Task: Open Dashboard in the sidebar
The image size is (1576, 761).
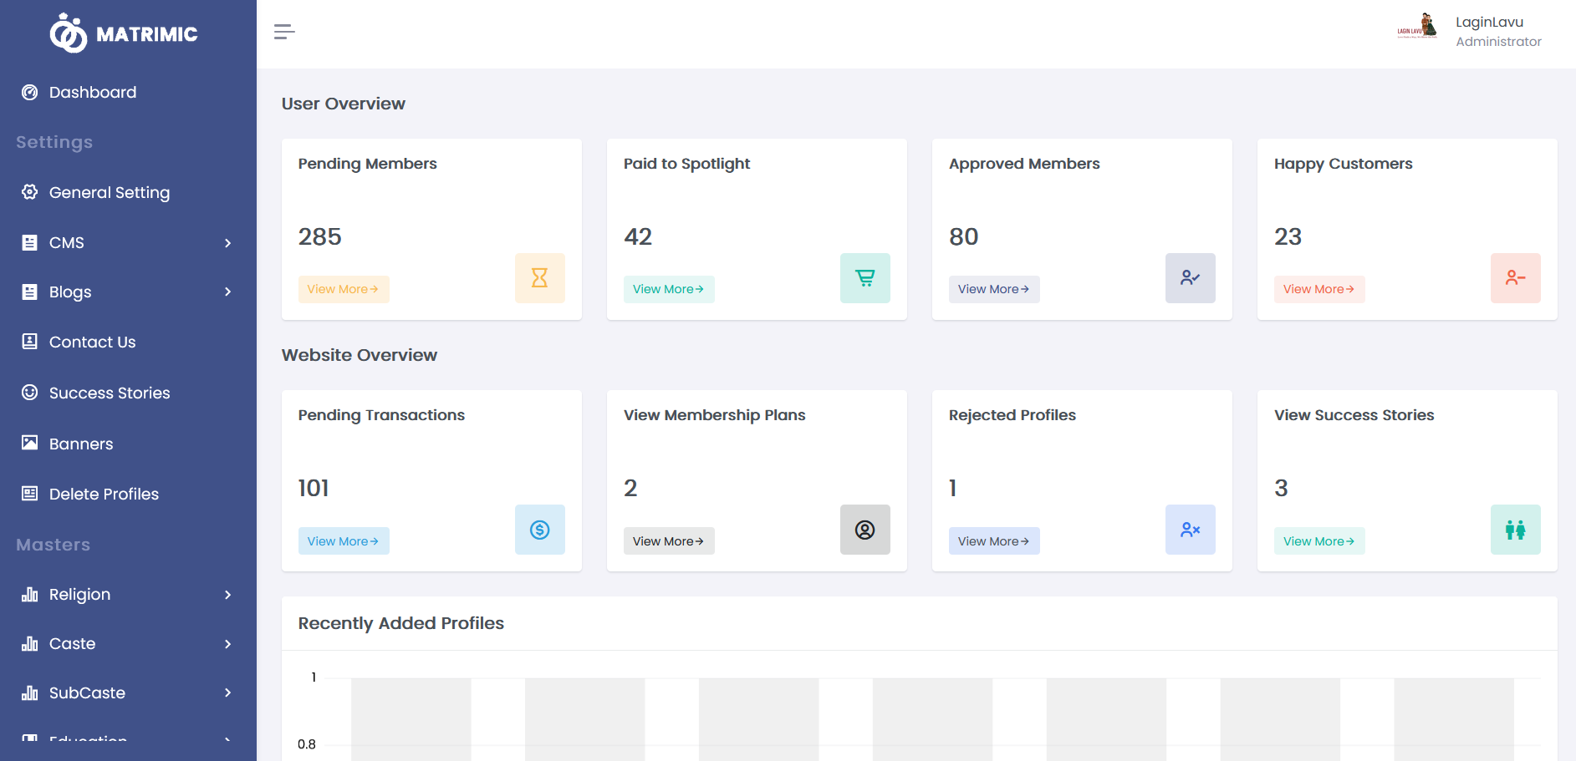Action: tap(92, 93)
